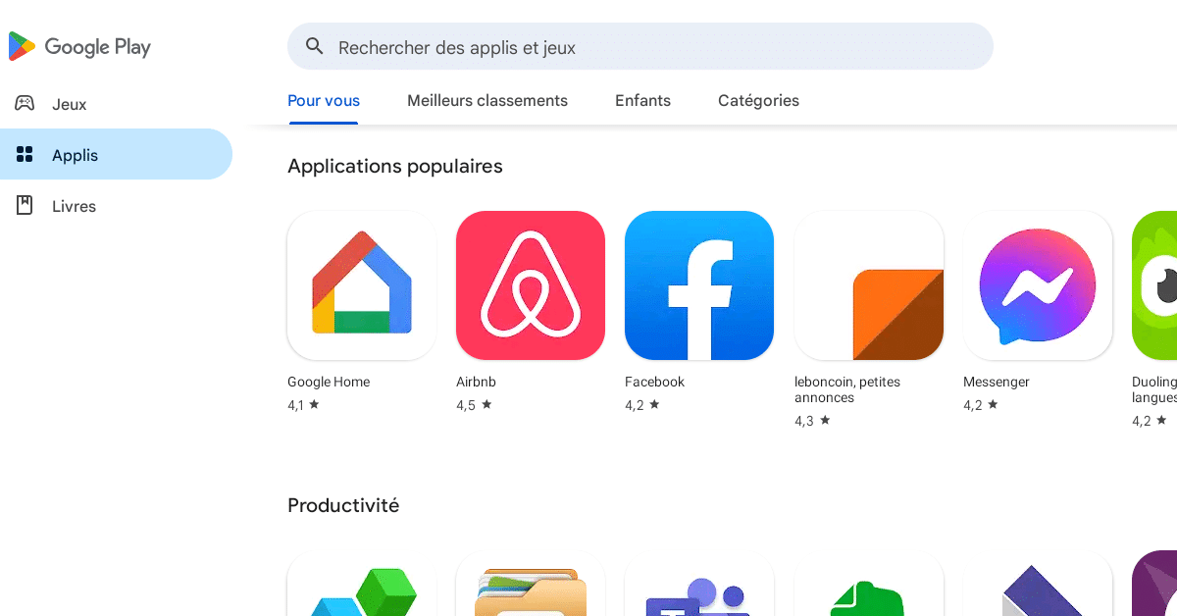Screen dimensions: 1177x616
Task: Click the Applis sidebar entry
Action: click(x=74, y=155)
